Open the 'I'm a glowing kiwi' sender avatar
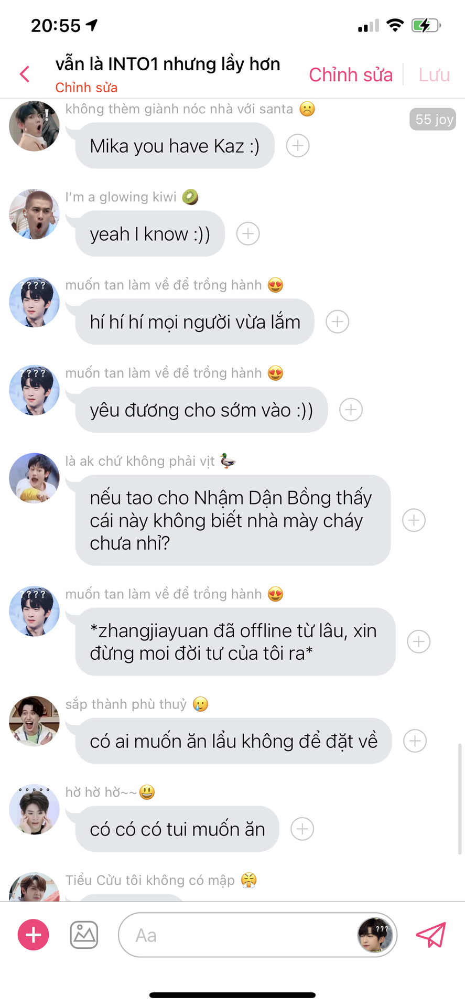Viewport: 465px width, 1007px height. point(34,215)
